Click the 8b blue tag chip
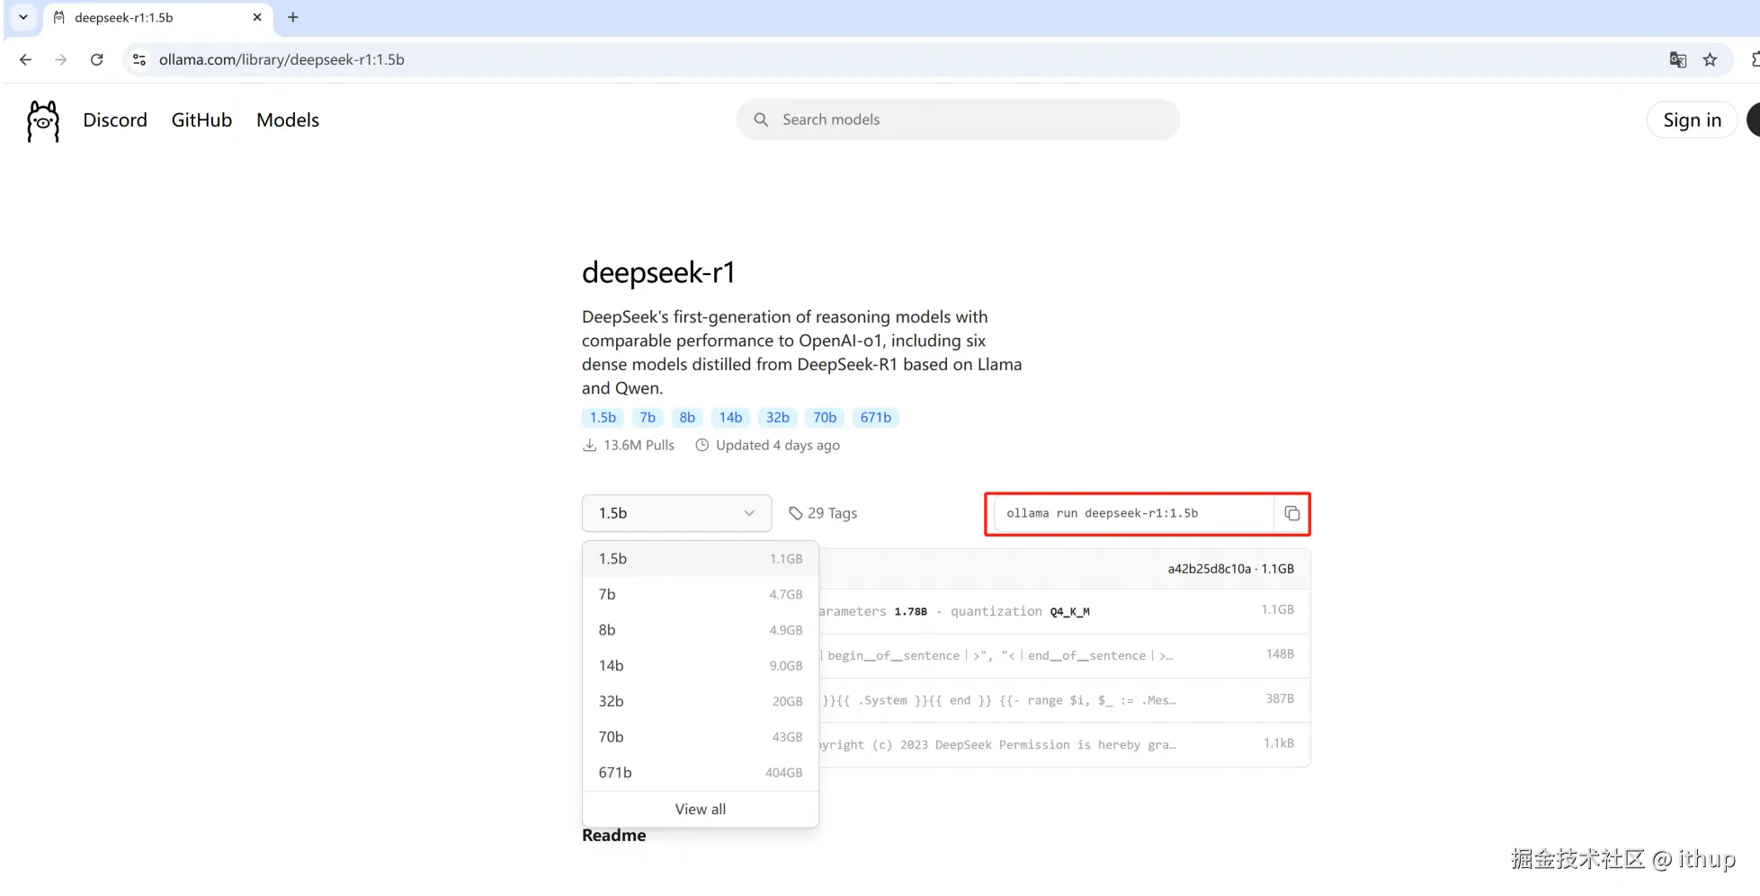1760x896 pixels. pyautogui.click(x=687, y=418)
